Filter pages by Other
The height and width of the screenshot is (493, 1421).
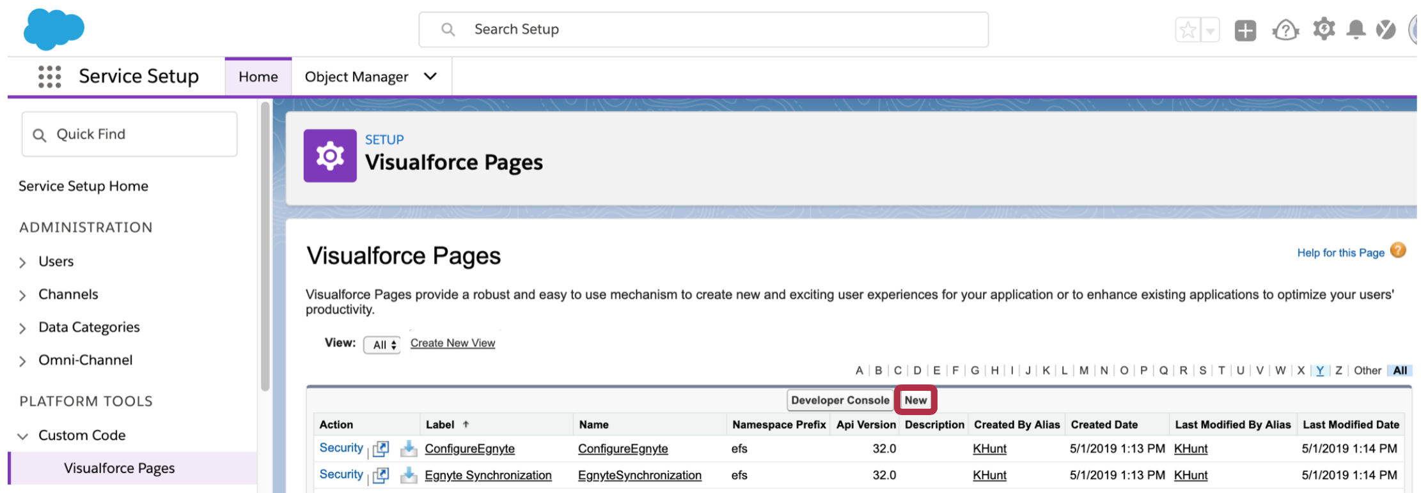click(1367, 370)
